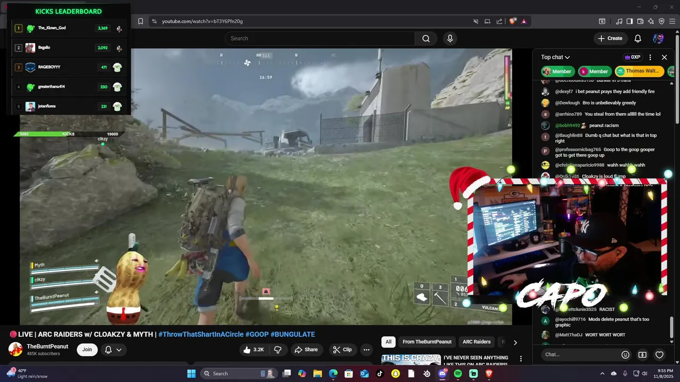This screenshot has height=382, width=680.
Task: Unmute the tab using the muted speaker icon
Action: pos(476,21)
